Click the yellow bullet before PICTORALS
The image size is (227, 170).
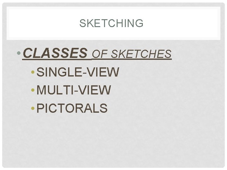(33, 108)
